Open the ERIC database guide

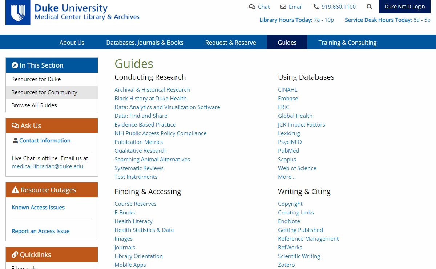pos(283,107)
